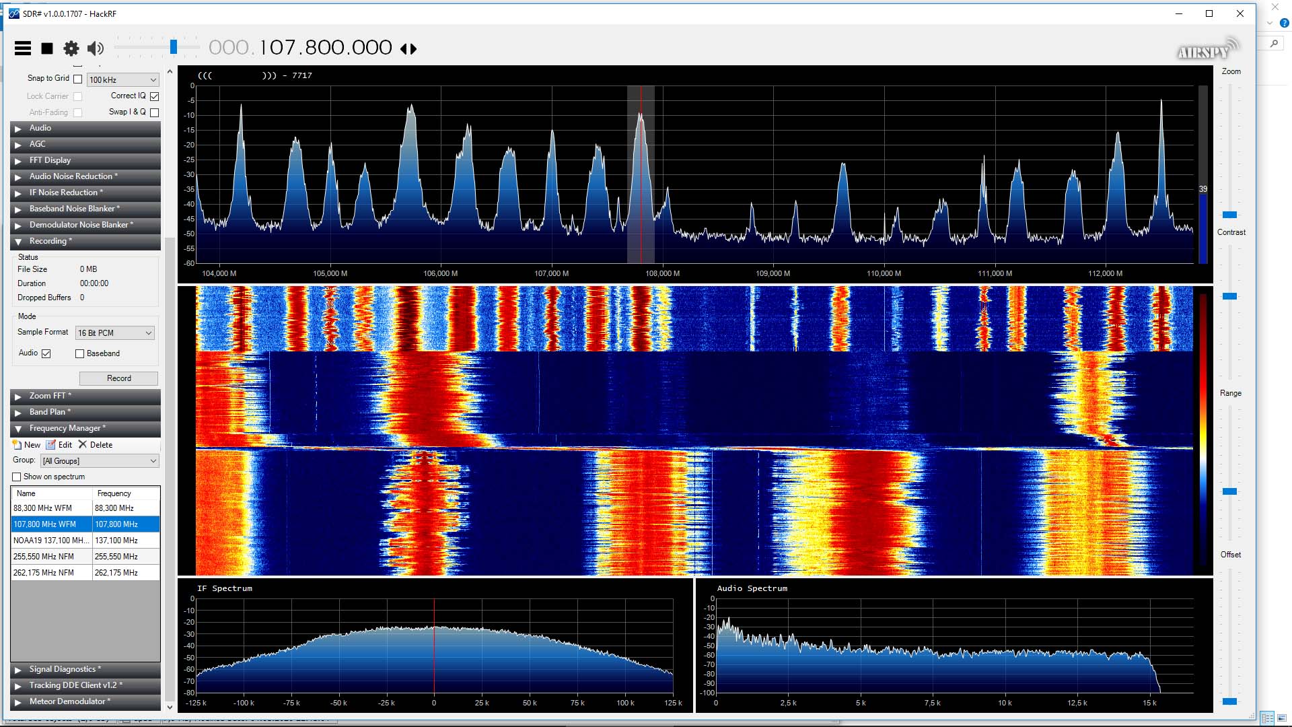
Task: Click the Record button
Action: tap(118, 378)
